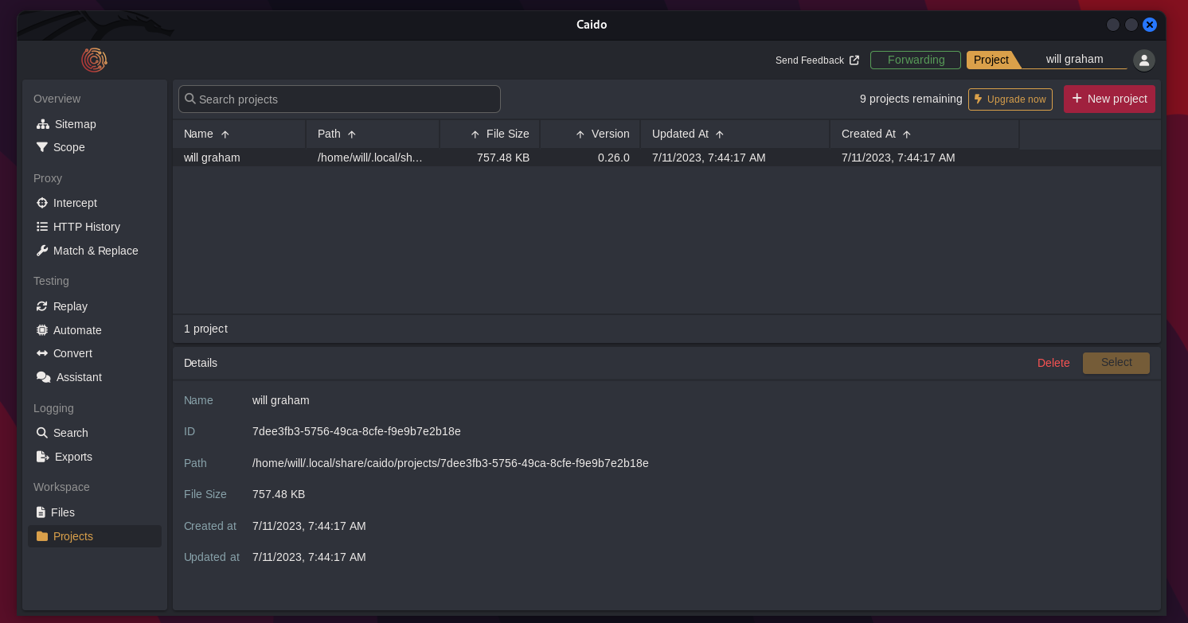1188x623 pixels.
Task: Click the user account avatar icon
Action: click(1144, 60)
